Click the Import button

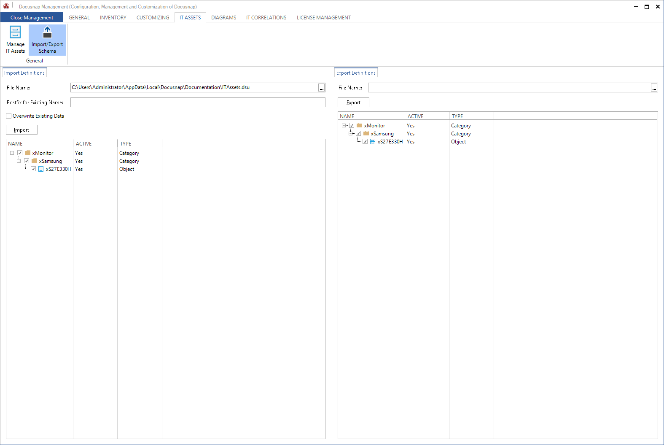coord(22,129)
